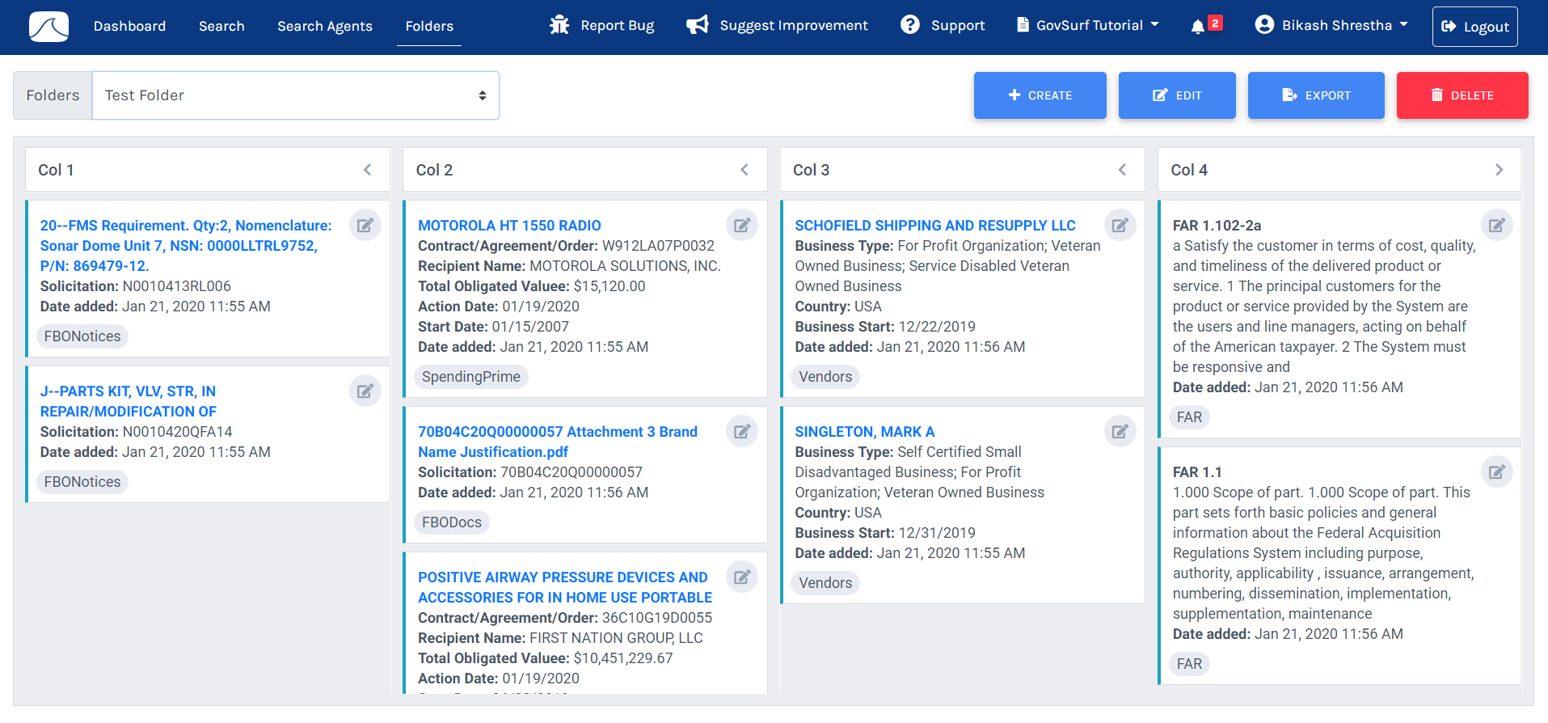Viewport: 1548px width, 723px height.
Task: Click the Report Bug insect icon
Action: [x=559, y=25]
